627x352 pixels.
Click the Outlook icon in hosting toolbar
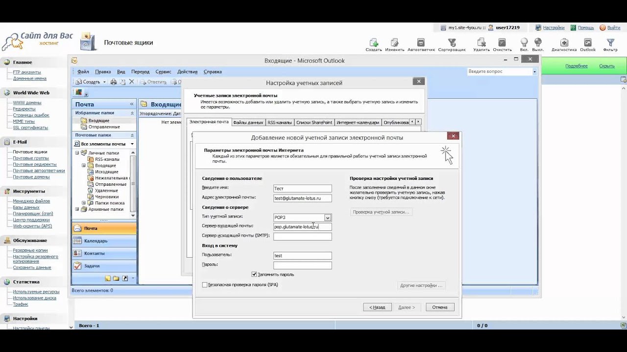coord(588,43)
